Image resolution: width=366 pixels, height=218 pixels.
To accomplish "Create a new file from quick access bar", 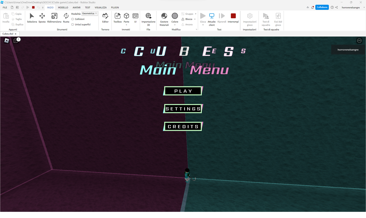I will (x=12, y=7).
